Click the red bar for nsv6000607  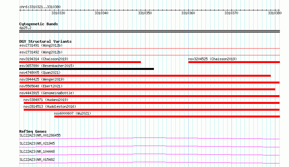pos(167,117)
